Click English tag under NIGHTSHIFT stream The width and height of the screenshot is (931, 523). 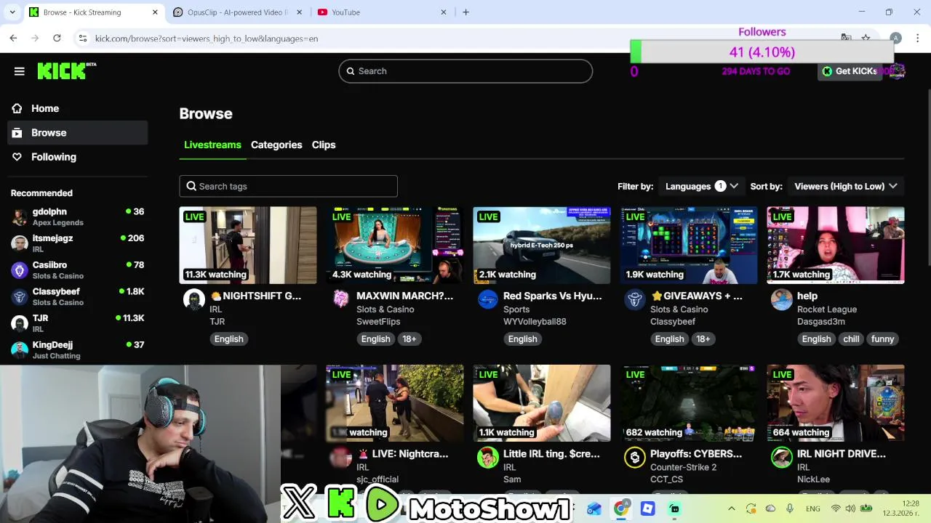click(x=228, y=339)
